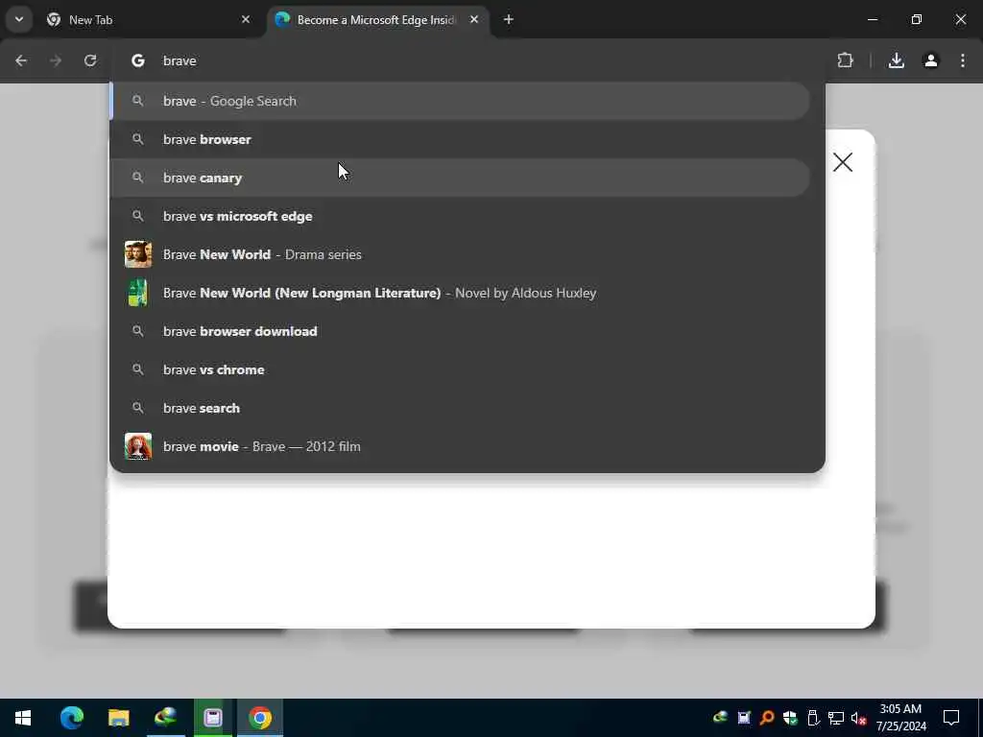983x737 pixels.
Task: Click the muted volume tray icon
Action: click(859, 718)
